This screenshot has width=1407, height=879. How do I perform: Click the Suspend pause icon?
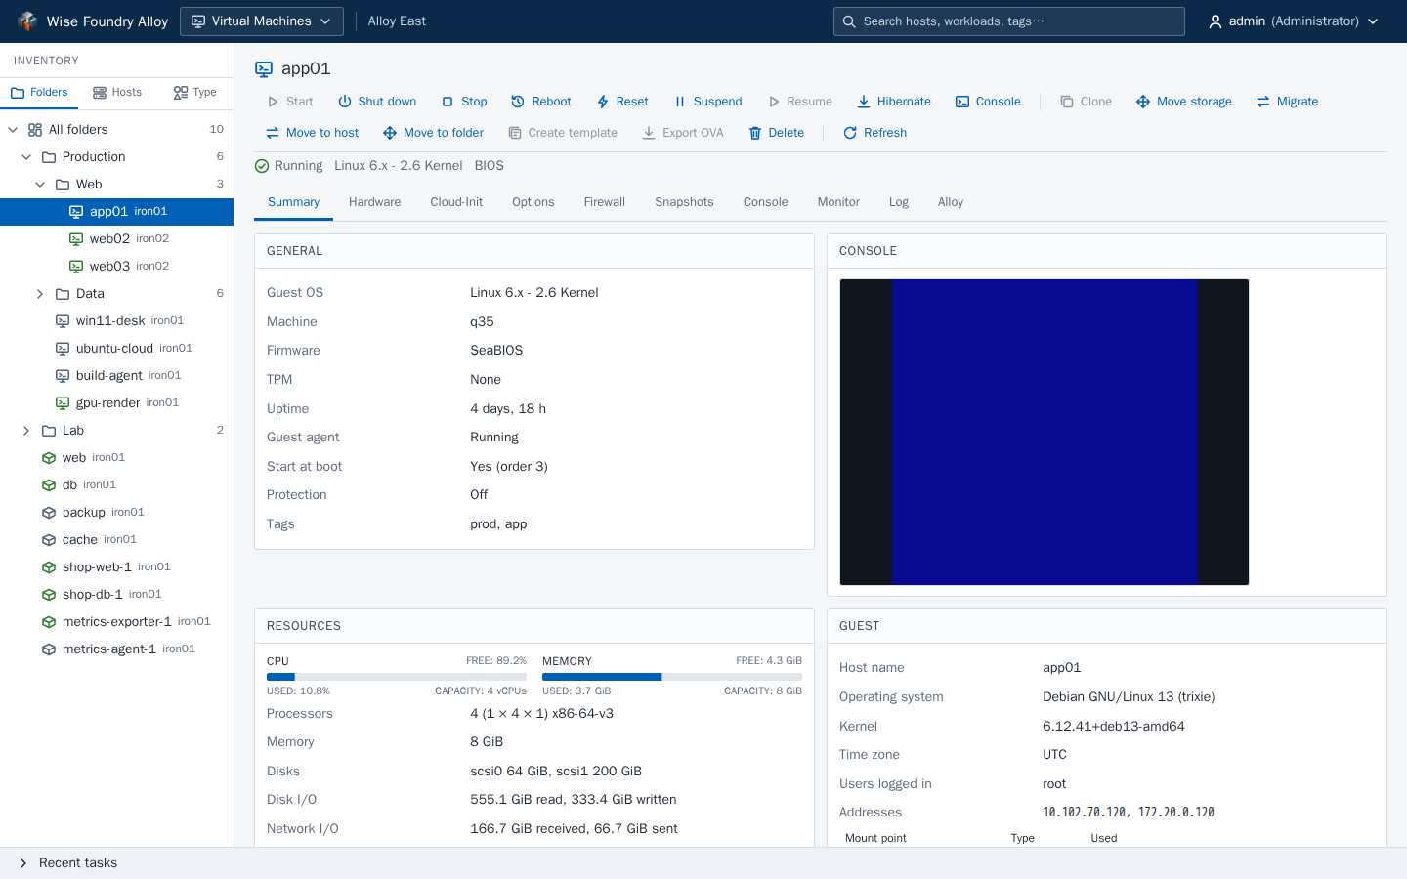click(680, 102)
